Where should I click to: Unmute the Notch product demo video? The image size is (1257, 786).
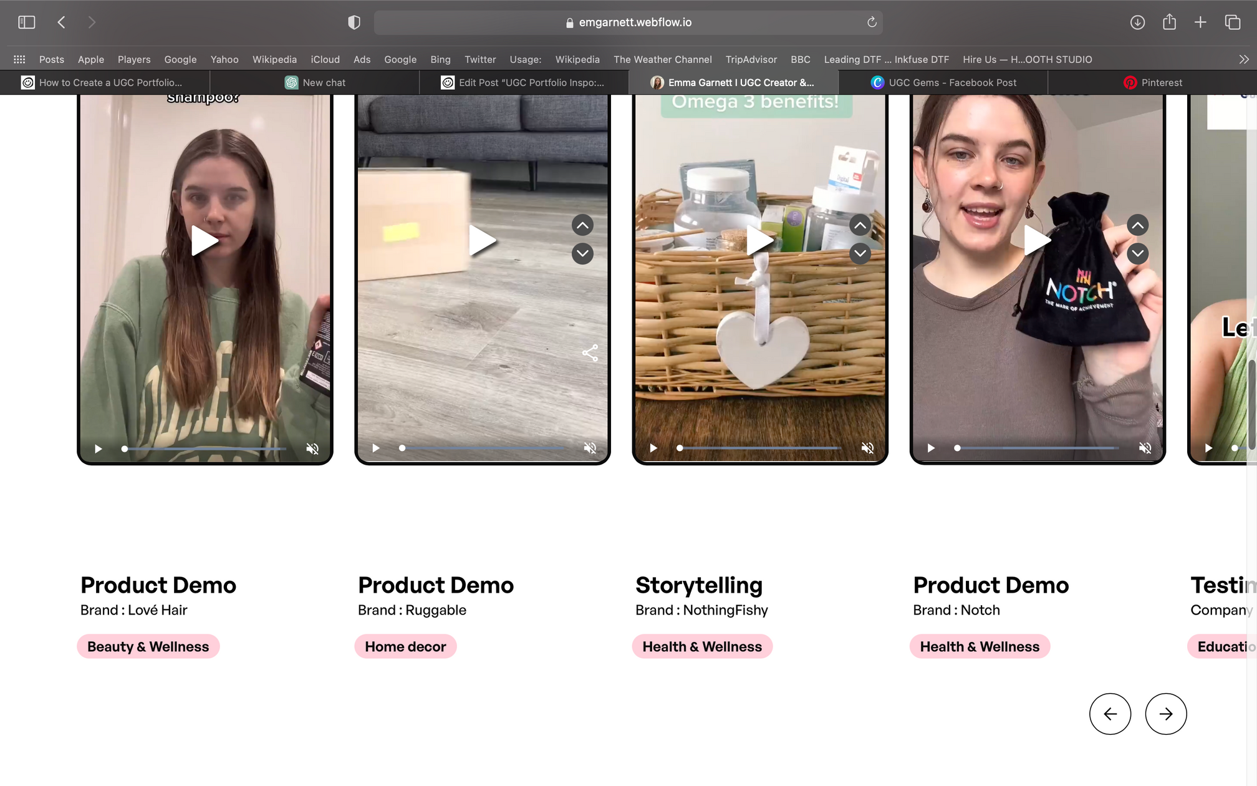[x=1145, y=448]
